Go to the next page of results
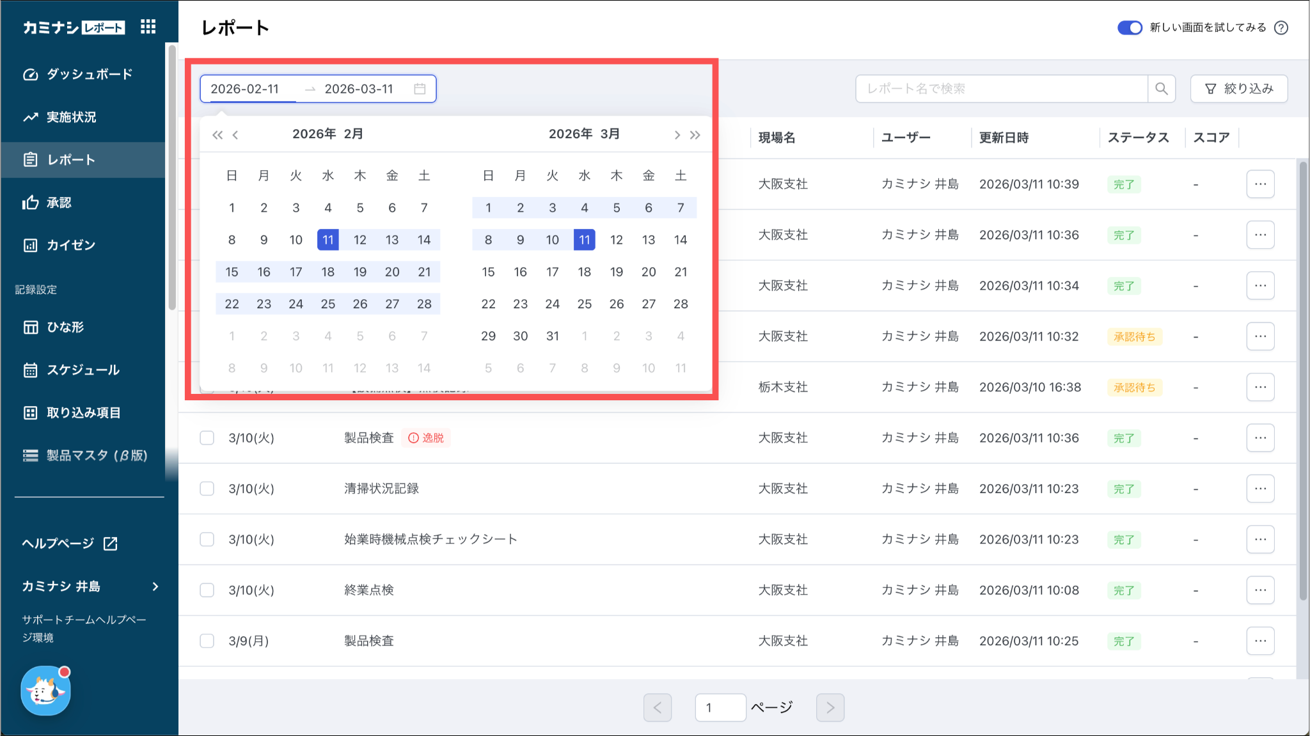Image resolution: width=1310 pixels, height=736 pixels. [830, 707]
